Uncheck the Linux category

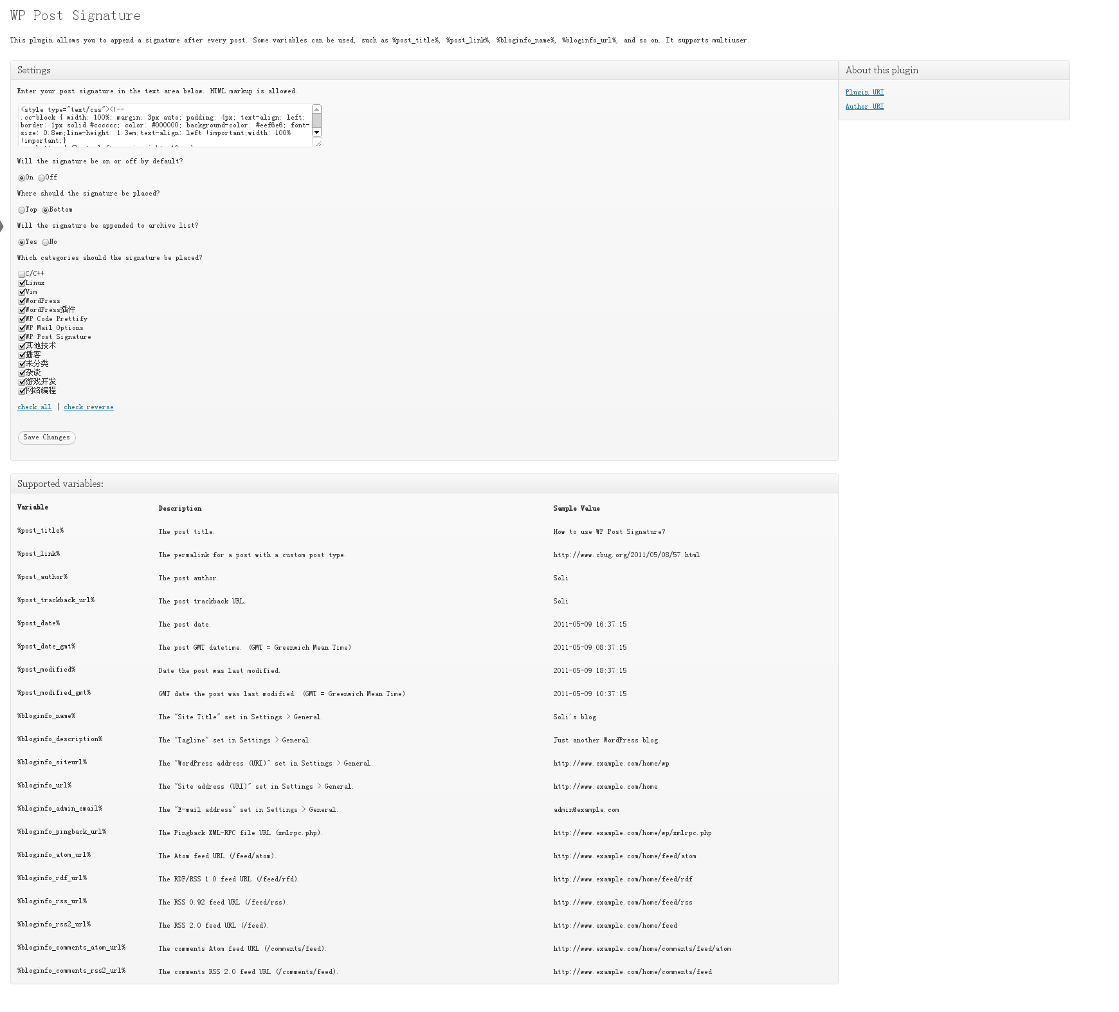point(21,283)
